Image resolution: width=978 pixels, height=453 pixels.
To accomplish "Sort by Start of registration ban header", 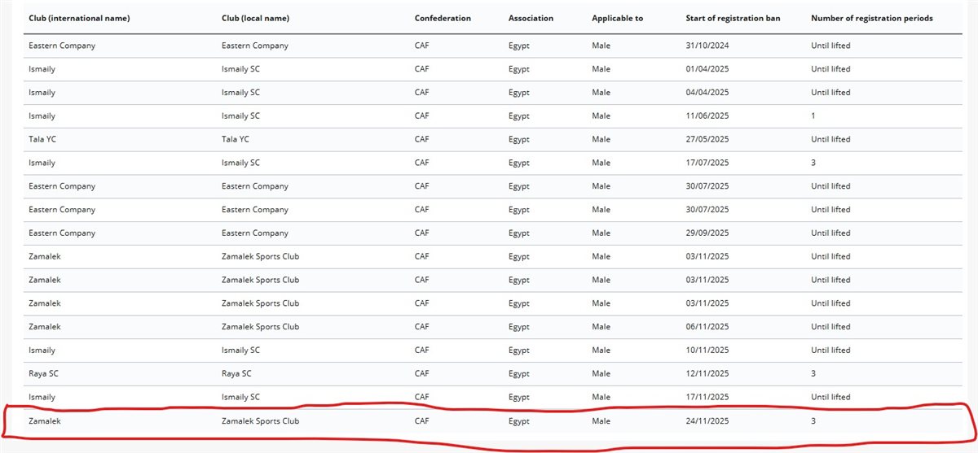I will (733, 18).
